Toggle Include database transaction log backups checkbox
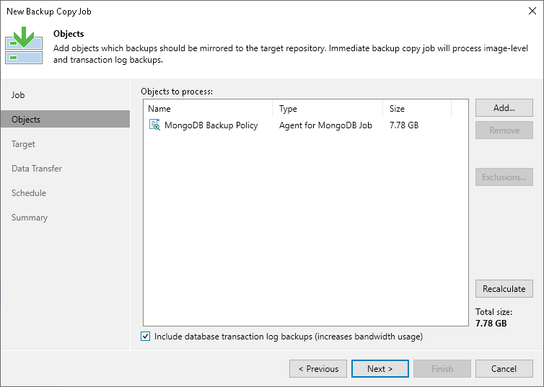The image size is (544, 387). (x=145, y=337)
